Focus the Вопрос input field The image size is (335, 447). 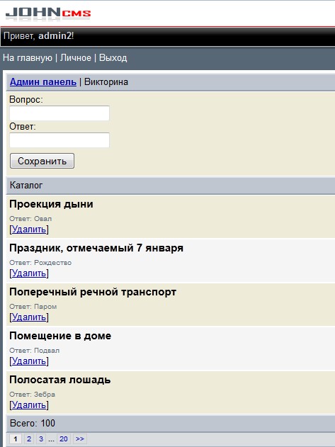point(59,113)
